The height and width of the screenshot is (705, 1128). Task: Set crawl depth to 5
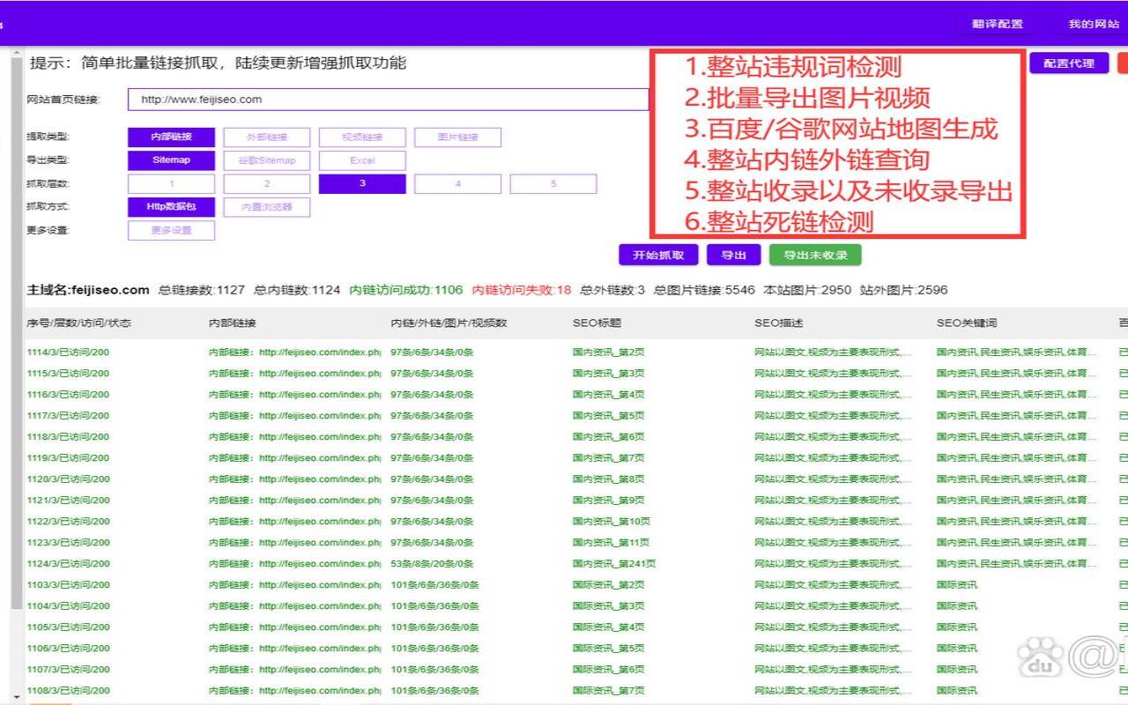coord(553,183)
